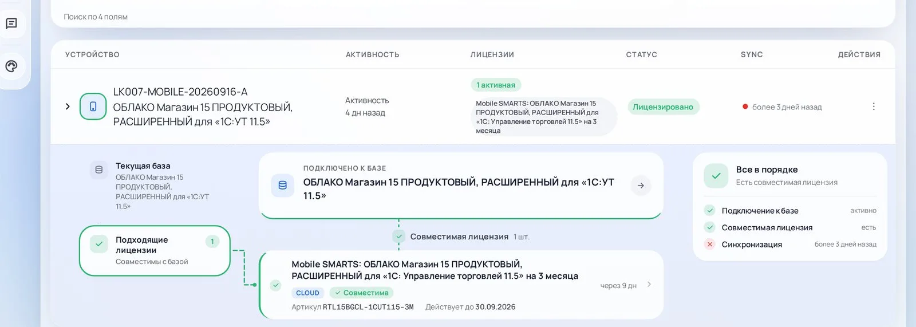Open the color palette theme icon
Image resolution: width=916 pixels, height=327 pixels.
pyautogui.click(x=11, y=66)
